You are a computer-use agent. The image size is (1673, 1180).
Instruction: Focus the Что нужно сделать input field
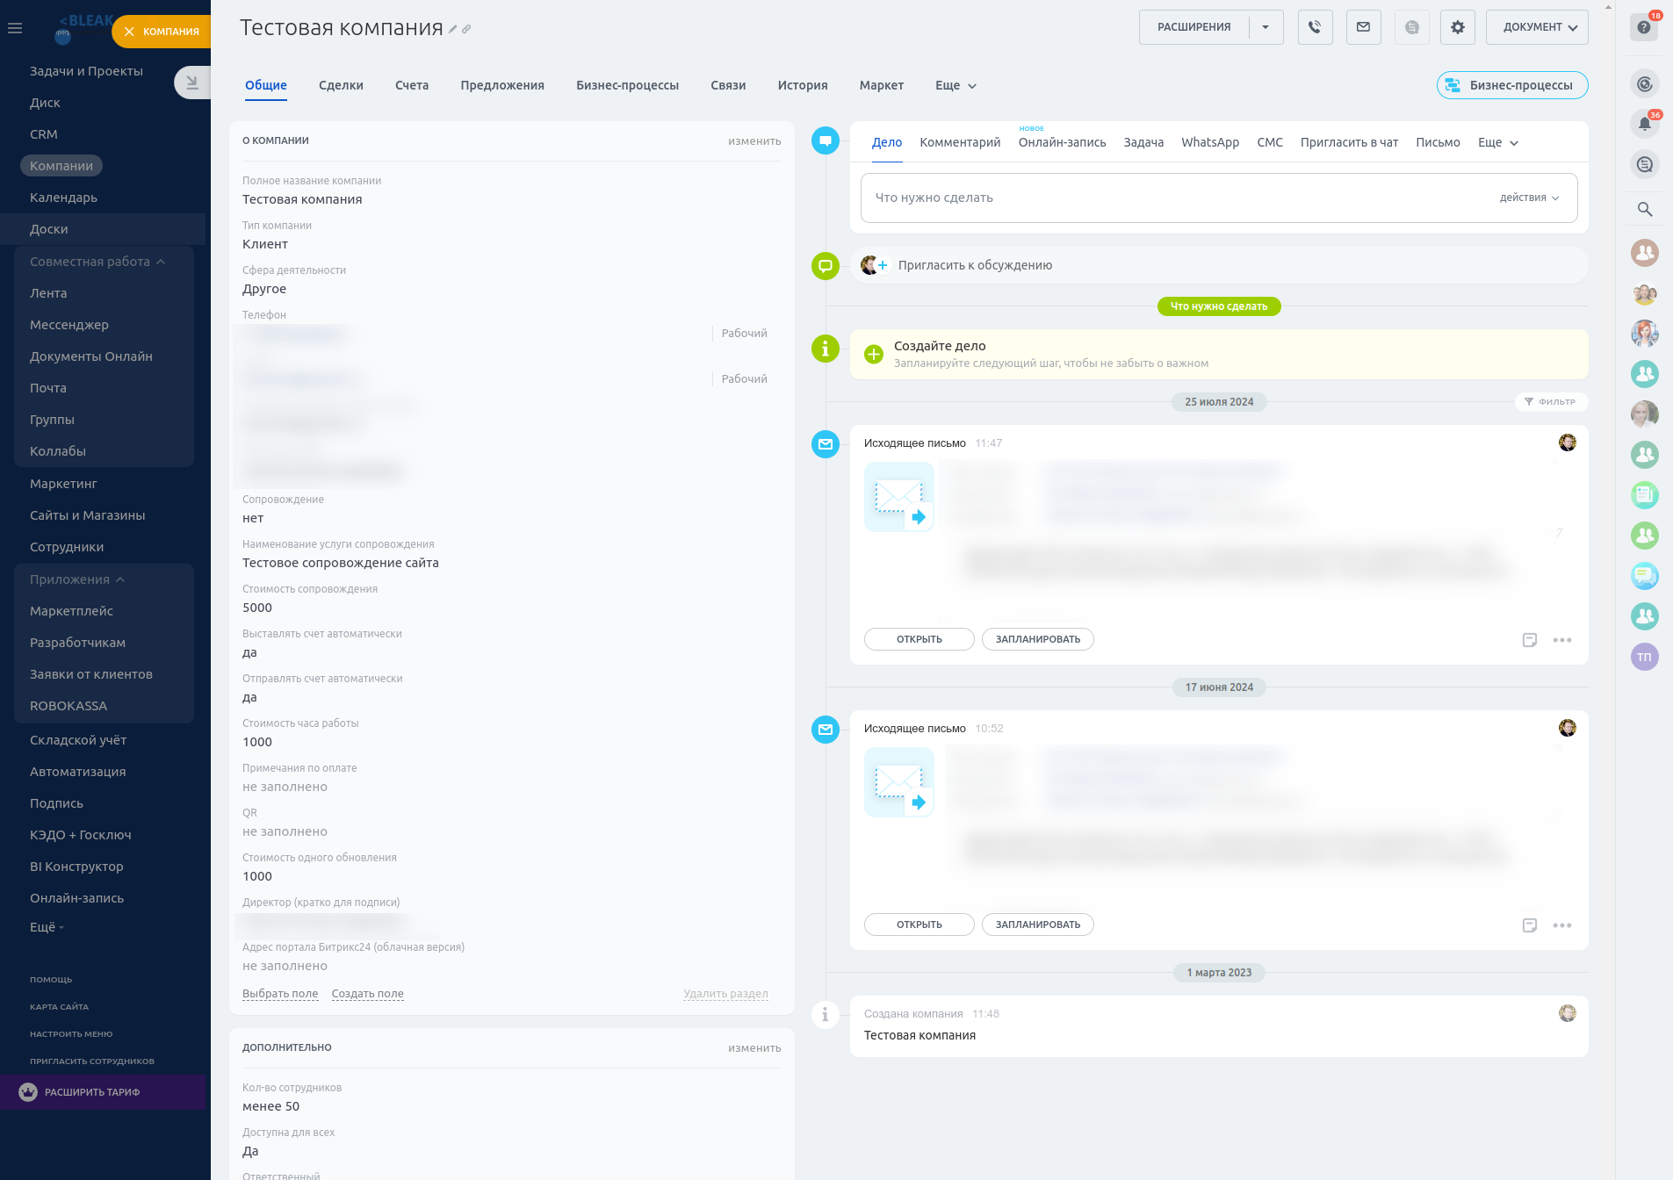click(1219, 198)
